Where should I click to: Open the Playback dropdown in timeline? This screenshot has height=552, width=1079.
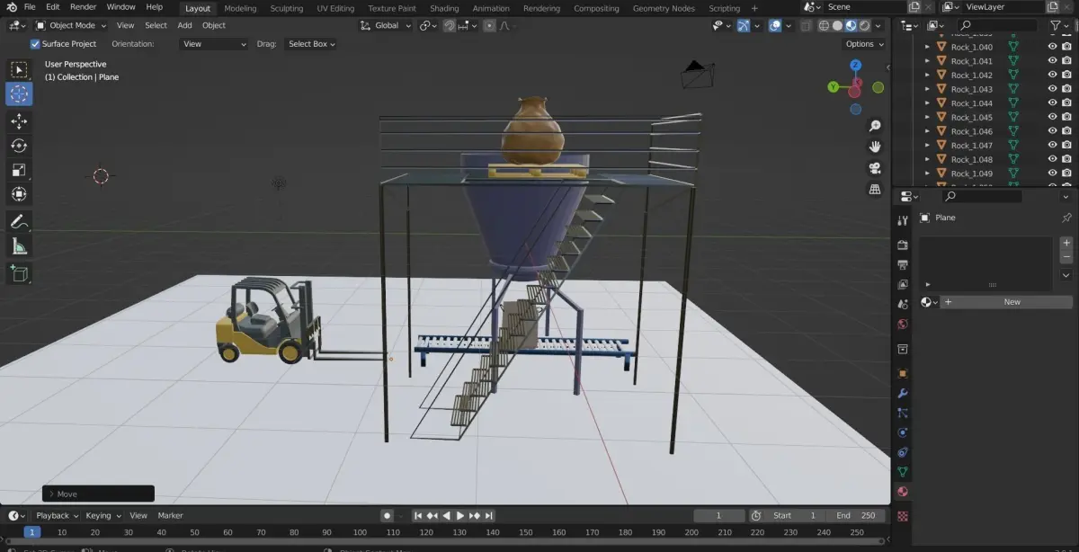point(57,515)
